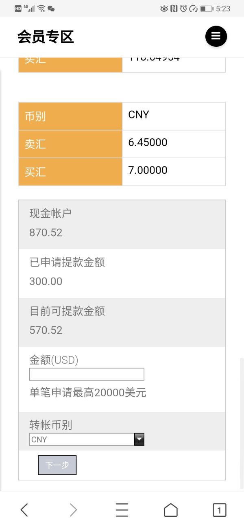Tap the browser back arrow
Viewport: 244px width, 529px height.
click(x=24, y=509)
